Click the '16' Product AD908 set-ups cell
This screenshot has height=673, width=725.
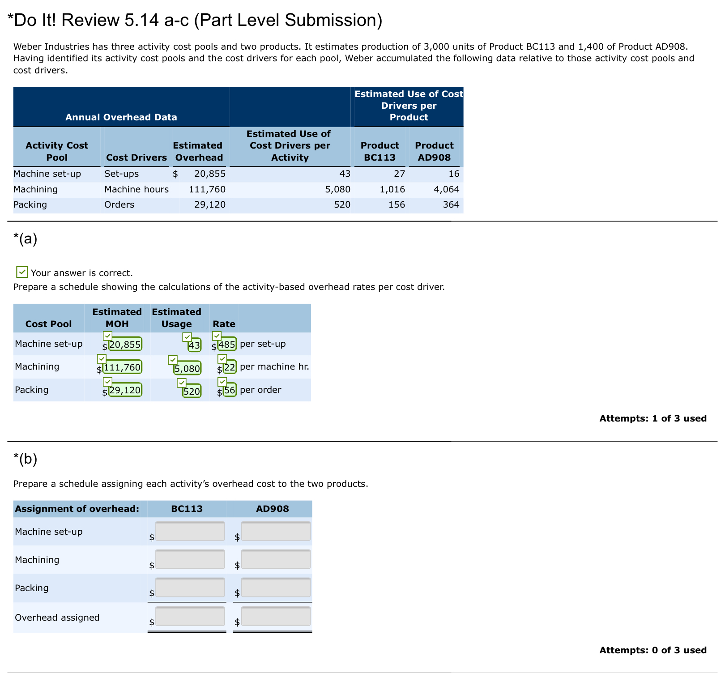point(454,174)
